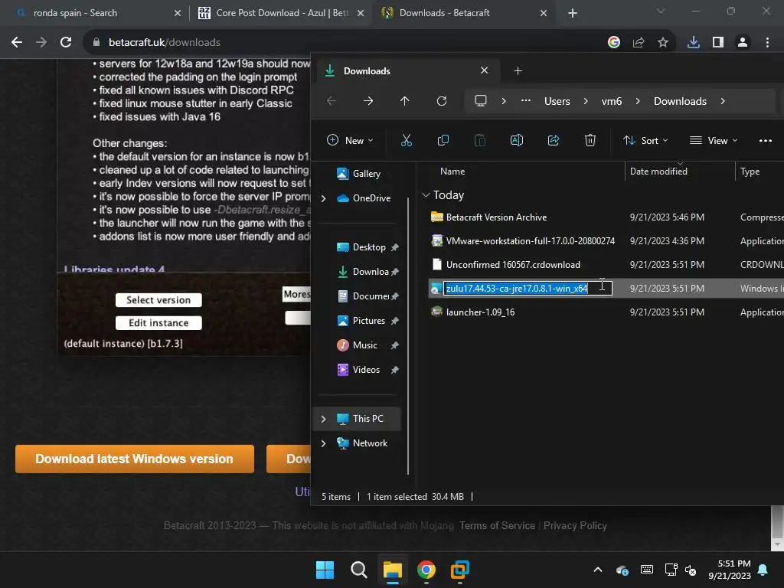The image size is (784, 588).
Task: Bookmark this page with the star icon
Action: tap(662, 43)
